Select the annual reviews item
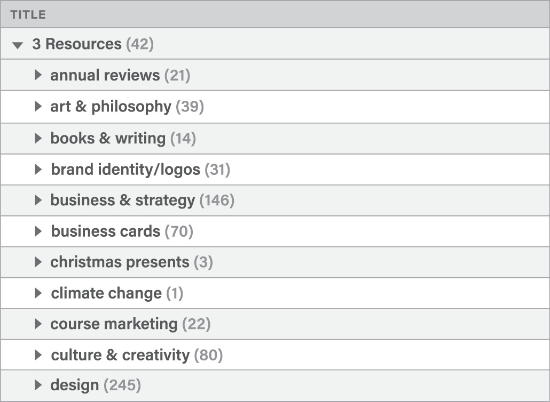The width and height of the screenshot is (550, 402). pyautogui.click(x=105, y=75)
